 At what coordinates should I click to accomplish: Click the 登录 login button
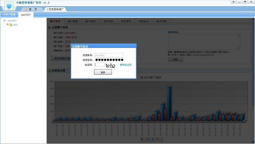tap(103, 72)
